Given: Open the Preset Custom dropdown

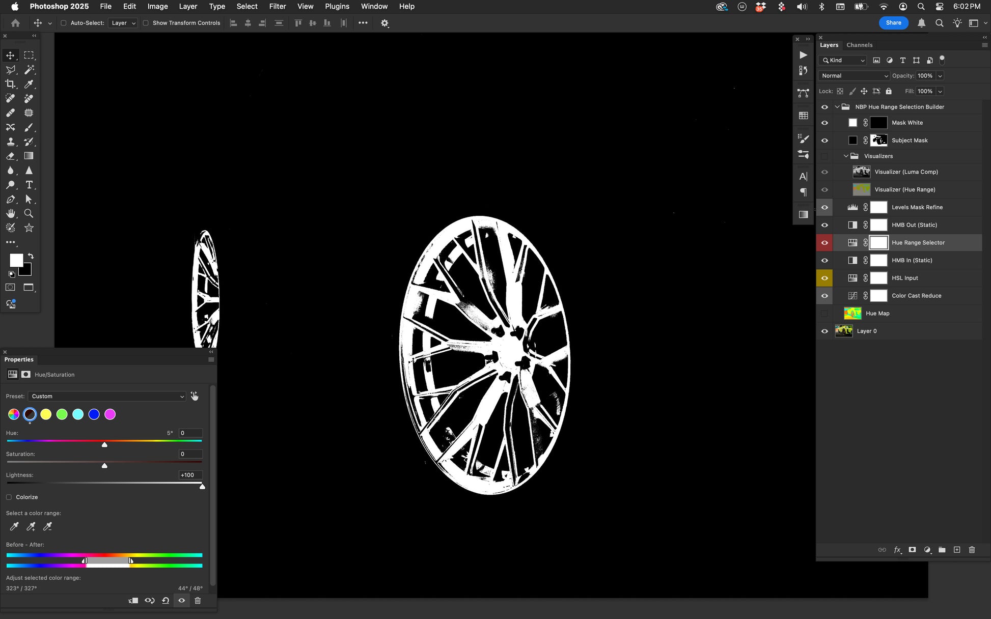Looking at the screenshot, I should [106, 396].
